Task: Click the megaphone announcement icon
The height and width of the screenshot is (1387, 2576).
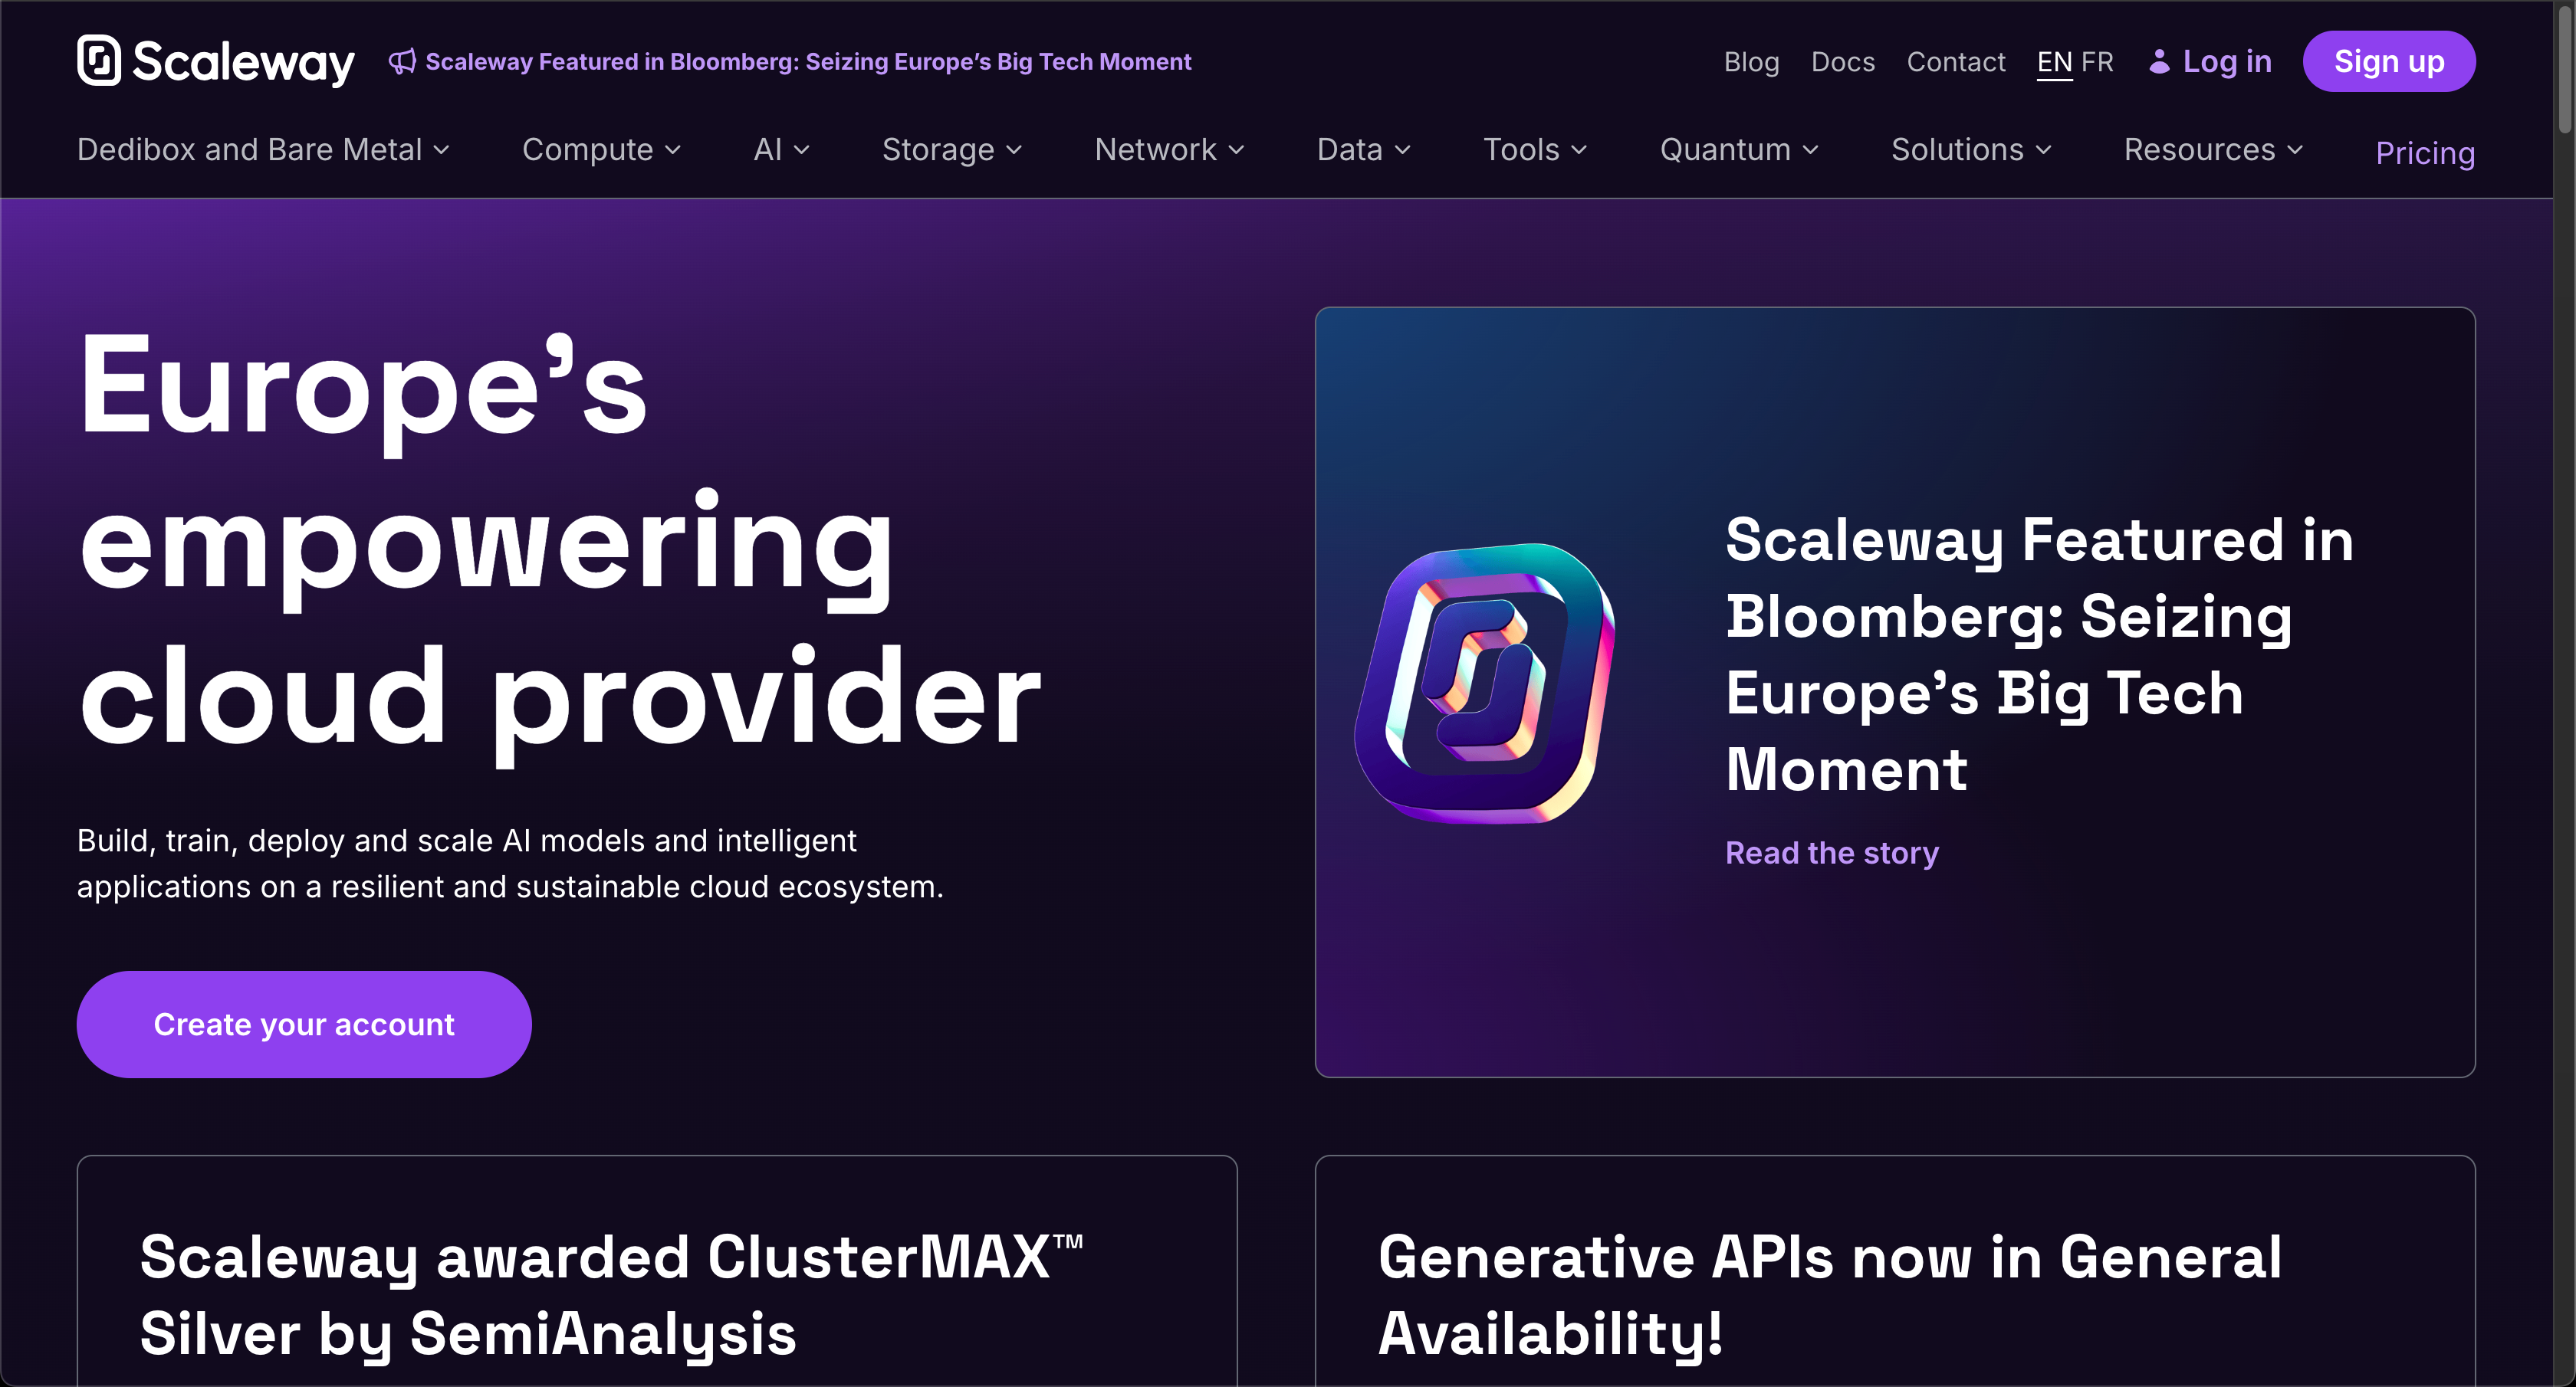Action: click(402, 62)
